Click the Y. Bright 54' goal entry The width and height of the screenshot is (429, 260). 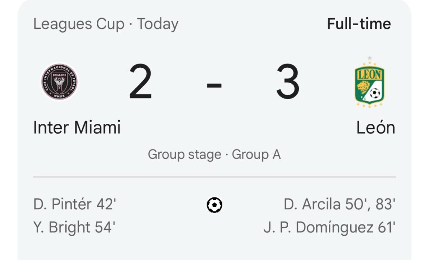[74, 227]
